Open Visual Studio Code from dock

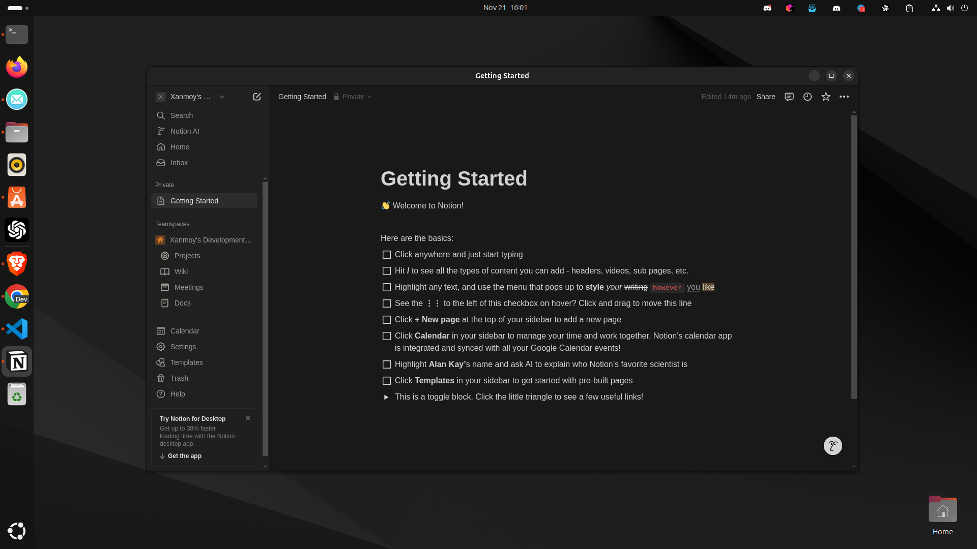click(17, 329)
